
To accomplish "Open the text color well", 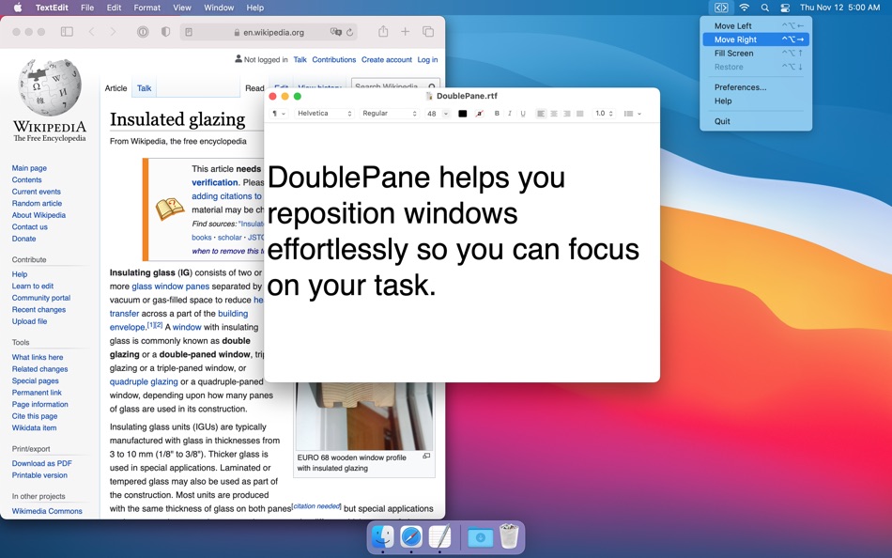I will (x=463, y=114).
